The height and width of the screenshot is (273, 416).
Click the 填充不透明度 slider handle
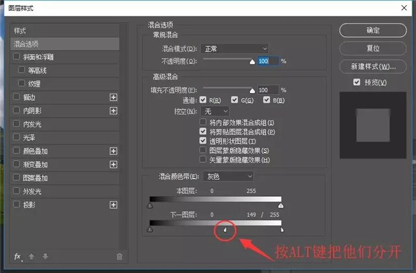coord(252,91)
